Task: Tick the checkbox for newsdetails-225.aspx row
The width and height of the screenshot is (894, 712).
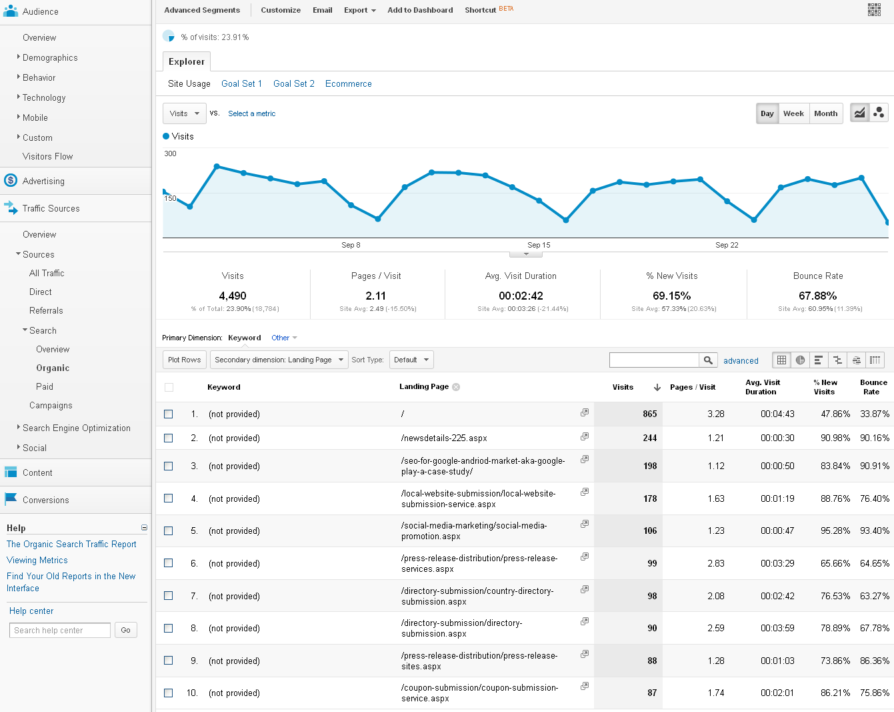Action: [x=169, y=438]
